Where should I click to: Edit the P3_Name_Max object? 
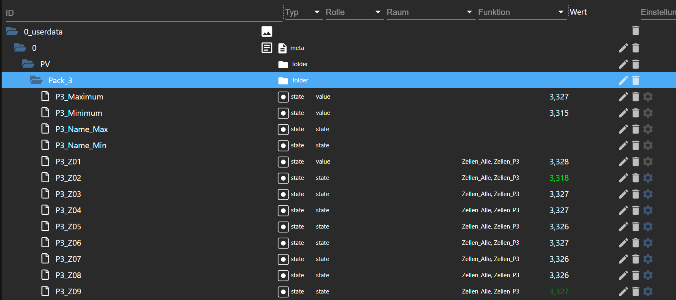tap(623, 129)
